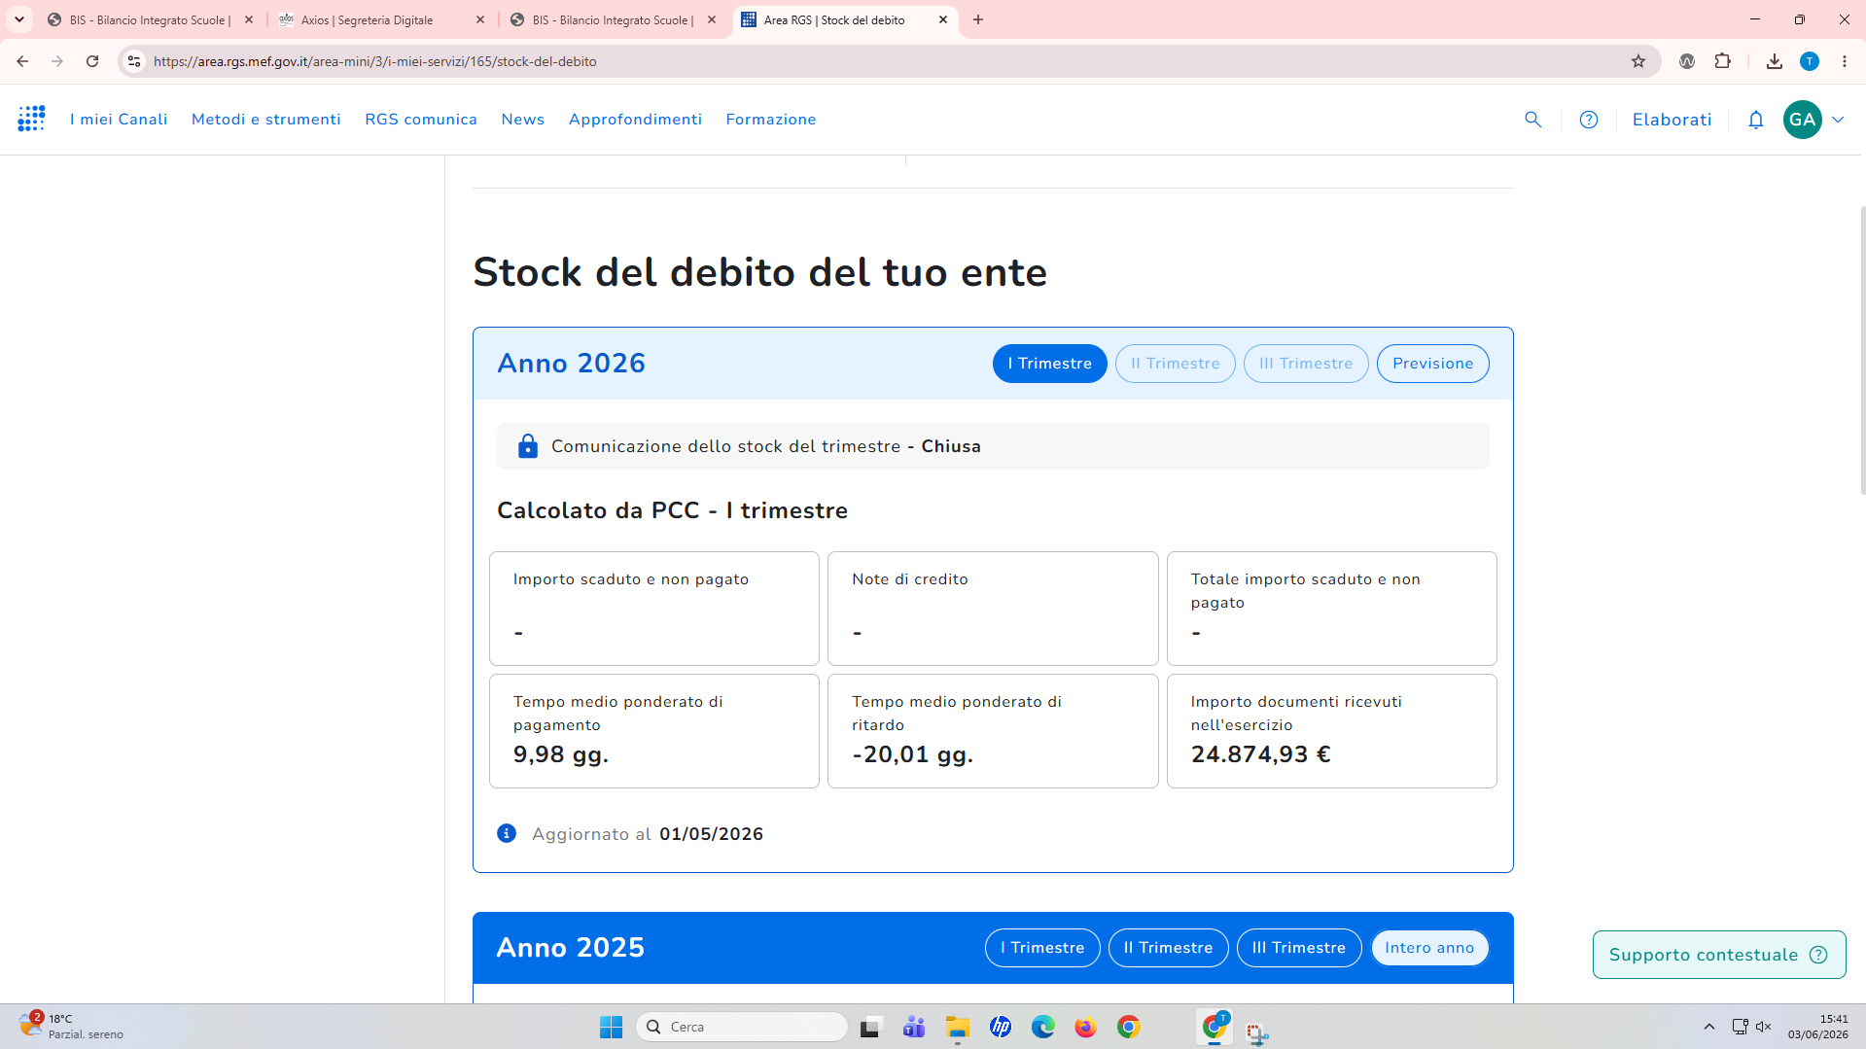Go back to previous page
Viewport: 1866px width, 1049px height.
pos(22,61)
